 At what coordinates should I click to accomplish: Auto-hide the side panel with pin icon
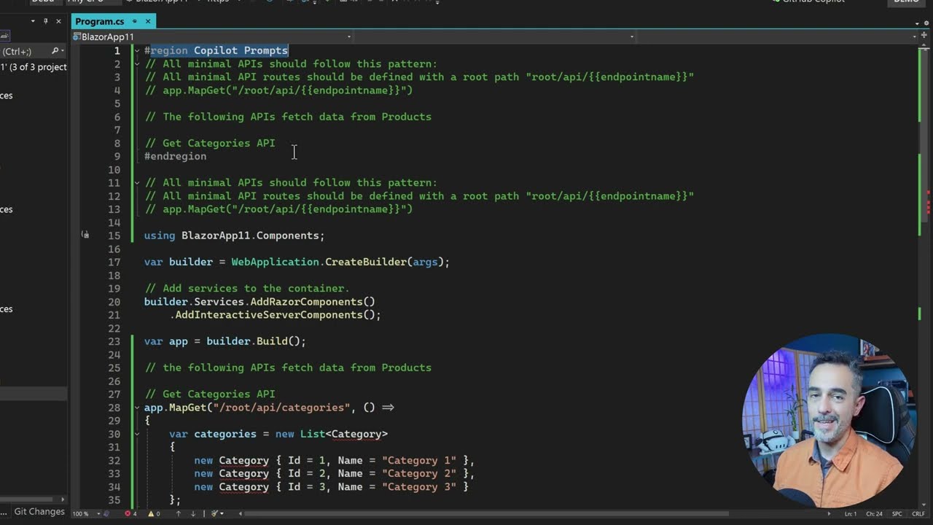[46, 21]
